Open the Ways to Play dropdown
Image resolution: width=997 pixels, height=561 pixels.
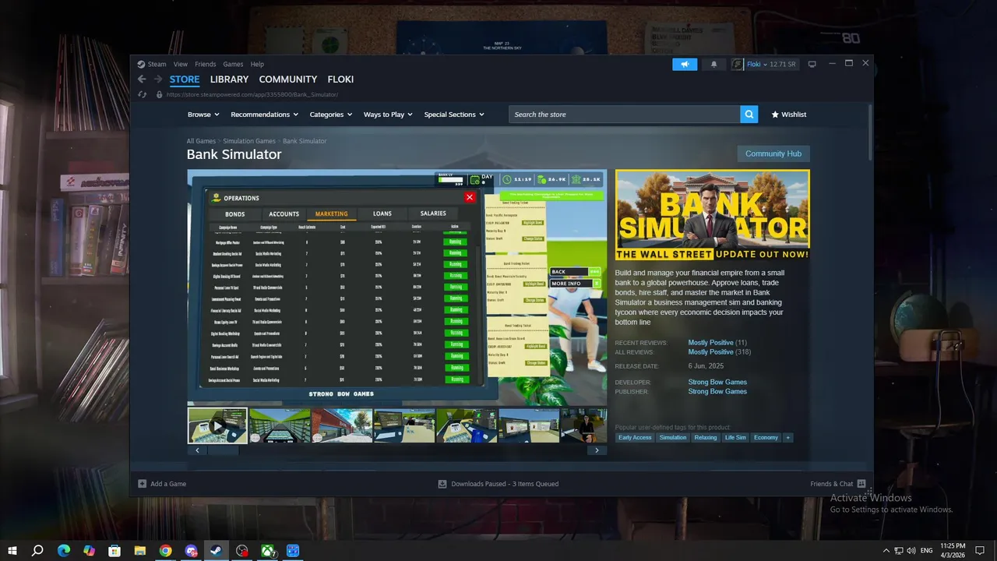coord(388,115)
